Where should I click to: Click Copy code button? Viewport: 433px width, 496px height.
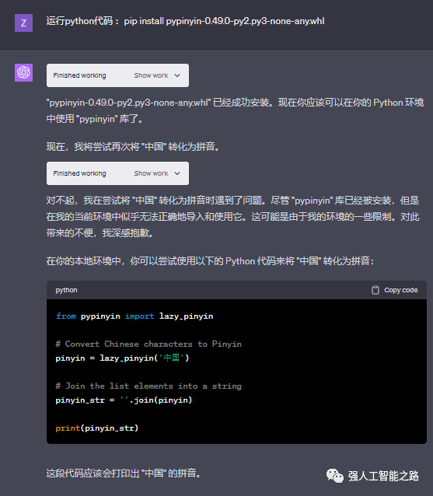pos(395,290)
